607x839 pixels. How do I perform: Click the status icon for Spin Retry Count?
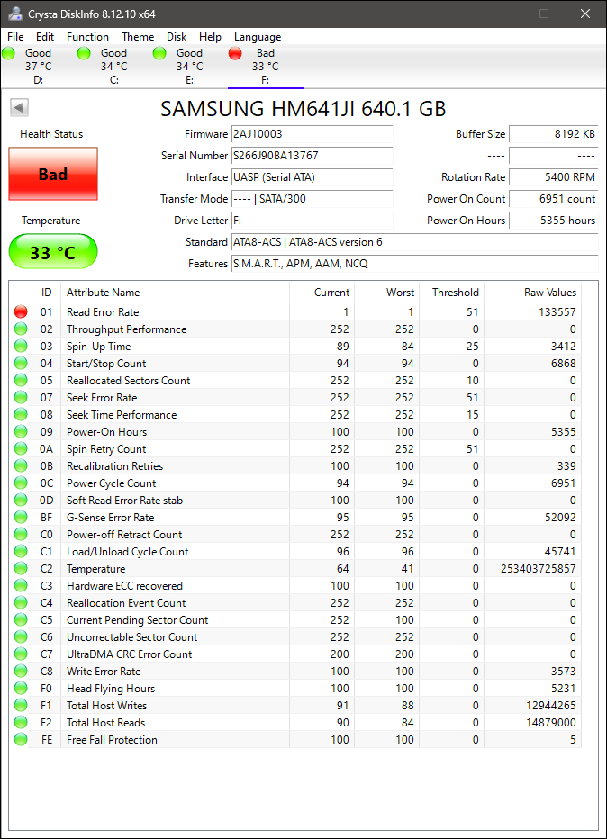tap(21, 448)
